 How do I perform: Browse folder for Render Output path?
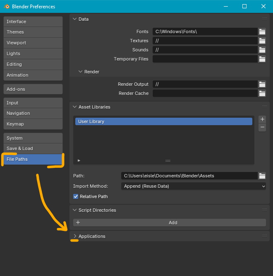coord(262,84)
